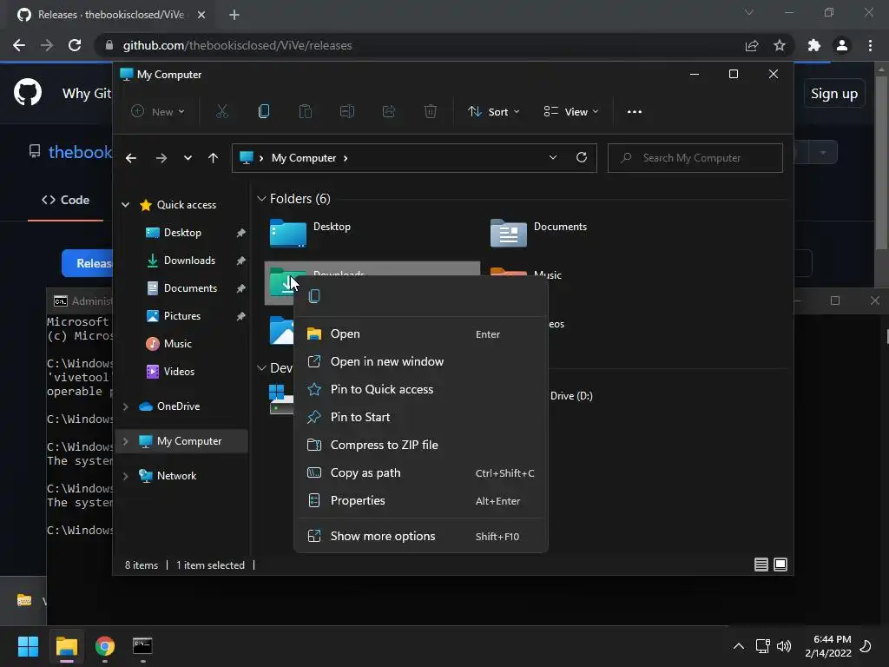Go up one folder level
889x667 pixels.
click(213, 158)
